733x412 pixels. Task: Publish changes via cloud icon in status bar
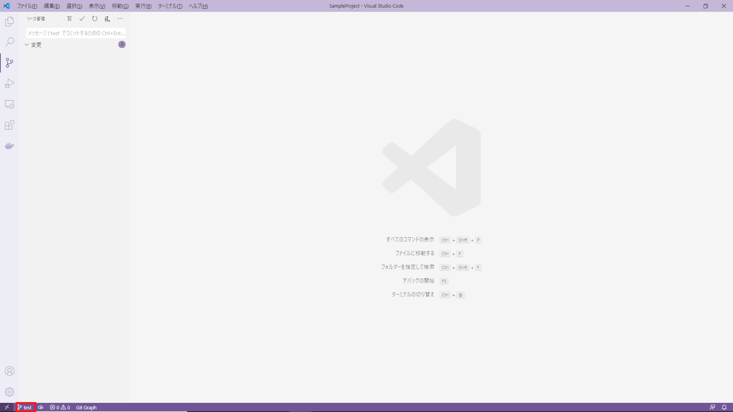point(40,407)
